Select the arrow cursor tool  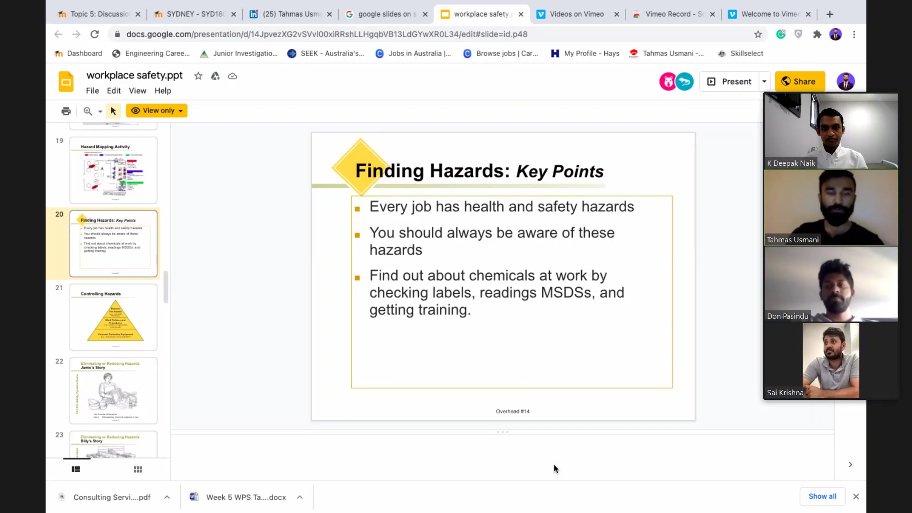(113, 111)
